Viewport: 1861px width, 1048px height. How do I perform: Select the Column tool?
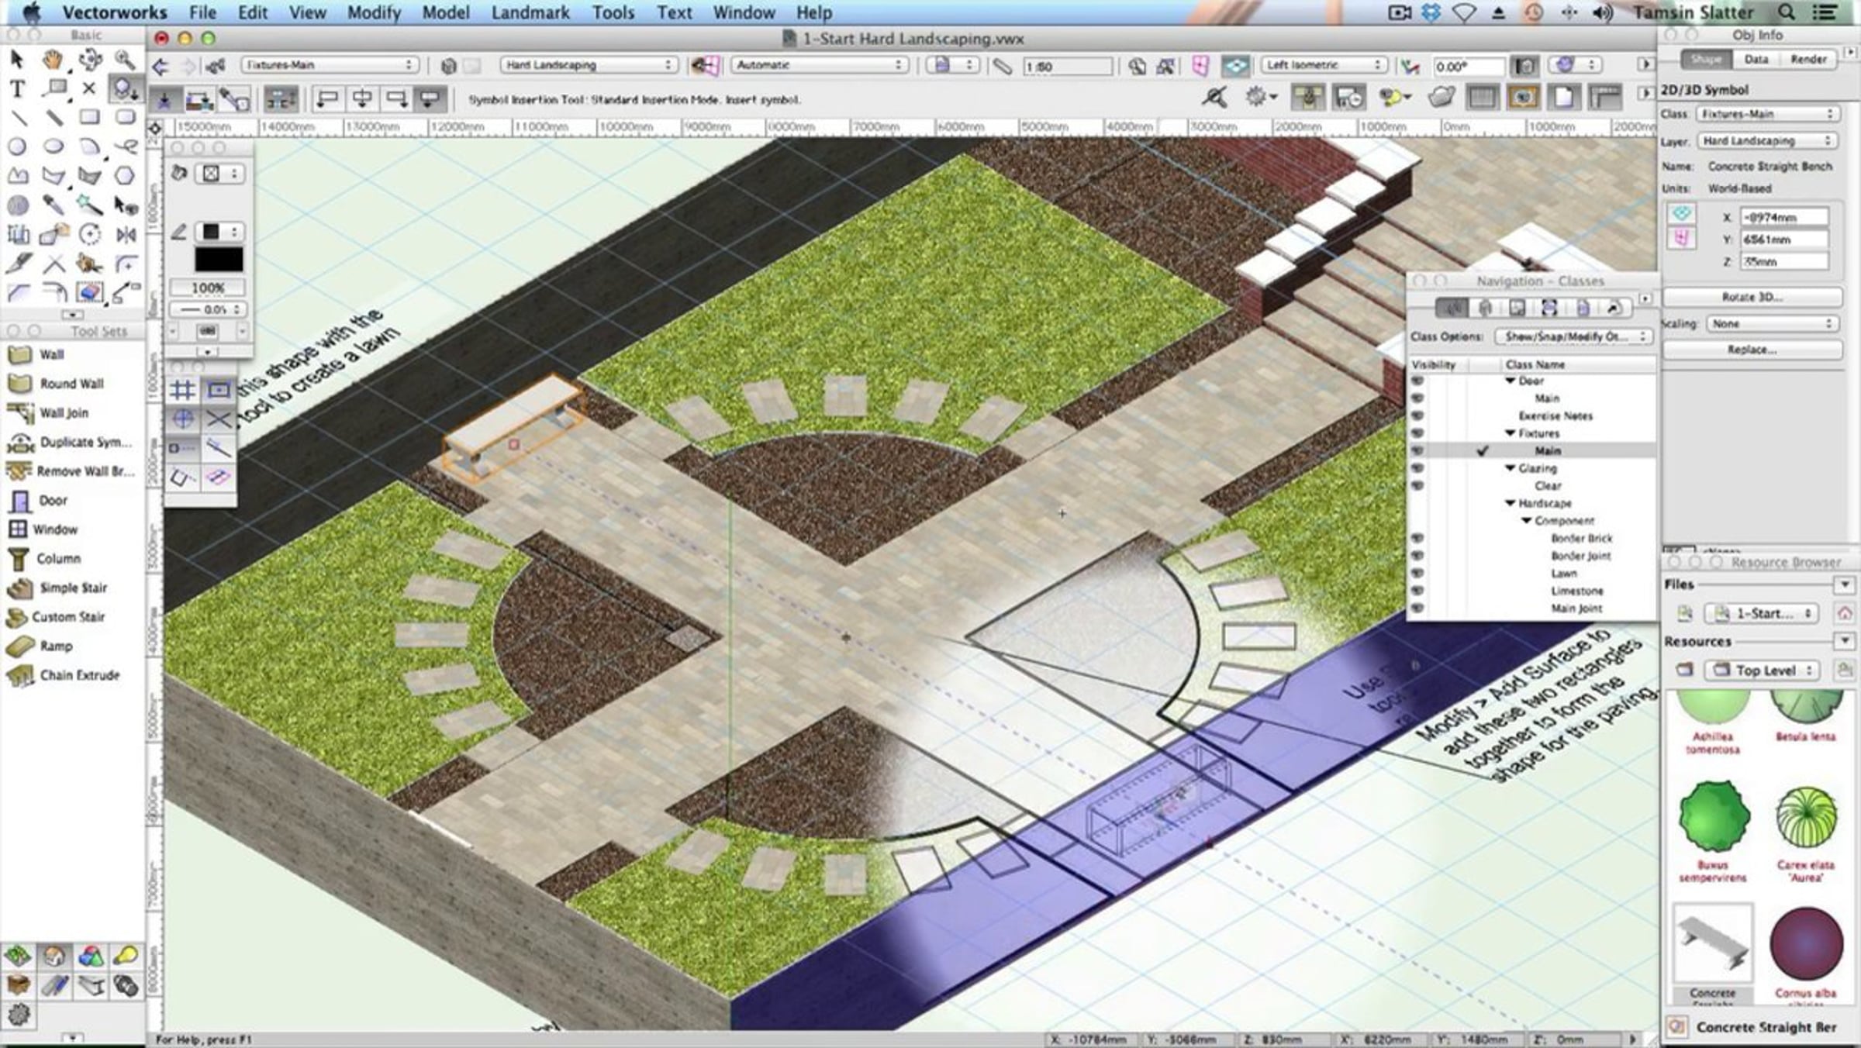click(57, 559)
